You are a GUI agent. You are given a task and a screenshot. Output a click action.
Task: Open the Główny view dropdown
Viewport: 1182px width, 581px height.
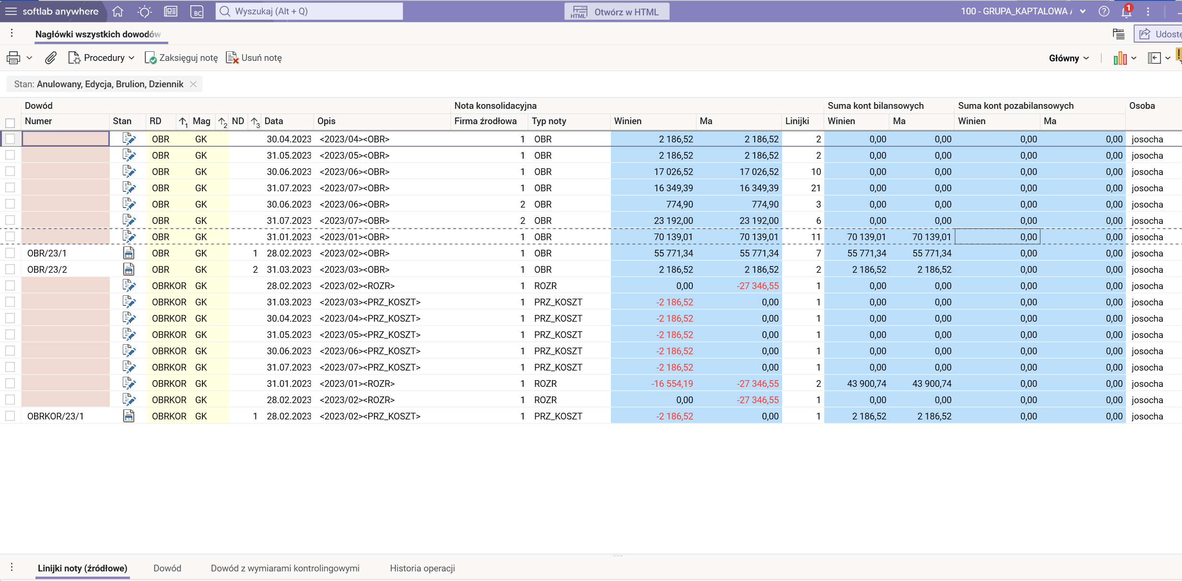(x=1068, y=58)
